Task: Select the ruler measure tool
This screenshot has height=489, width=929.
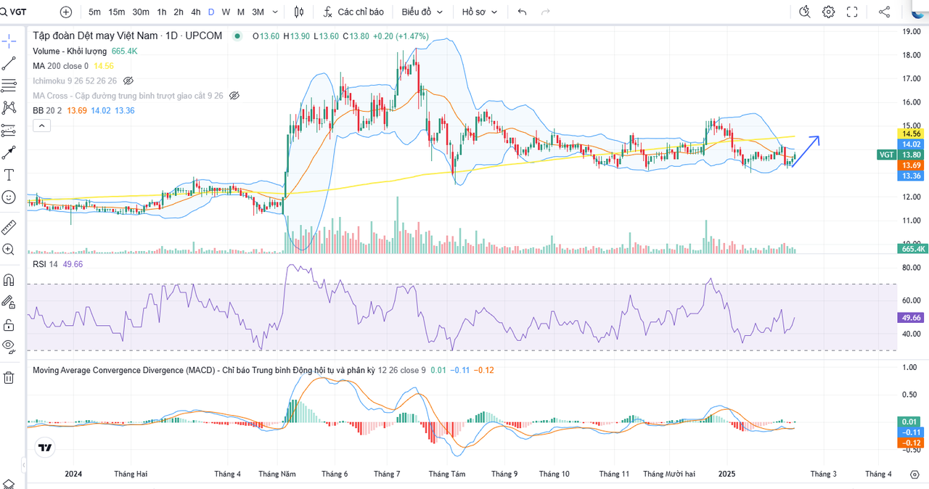Action: [x=9, y=227]
